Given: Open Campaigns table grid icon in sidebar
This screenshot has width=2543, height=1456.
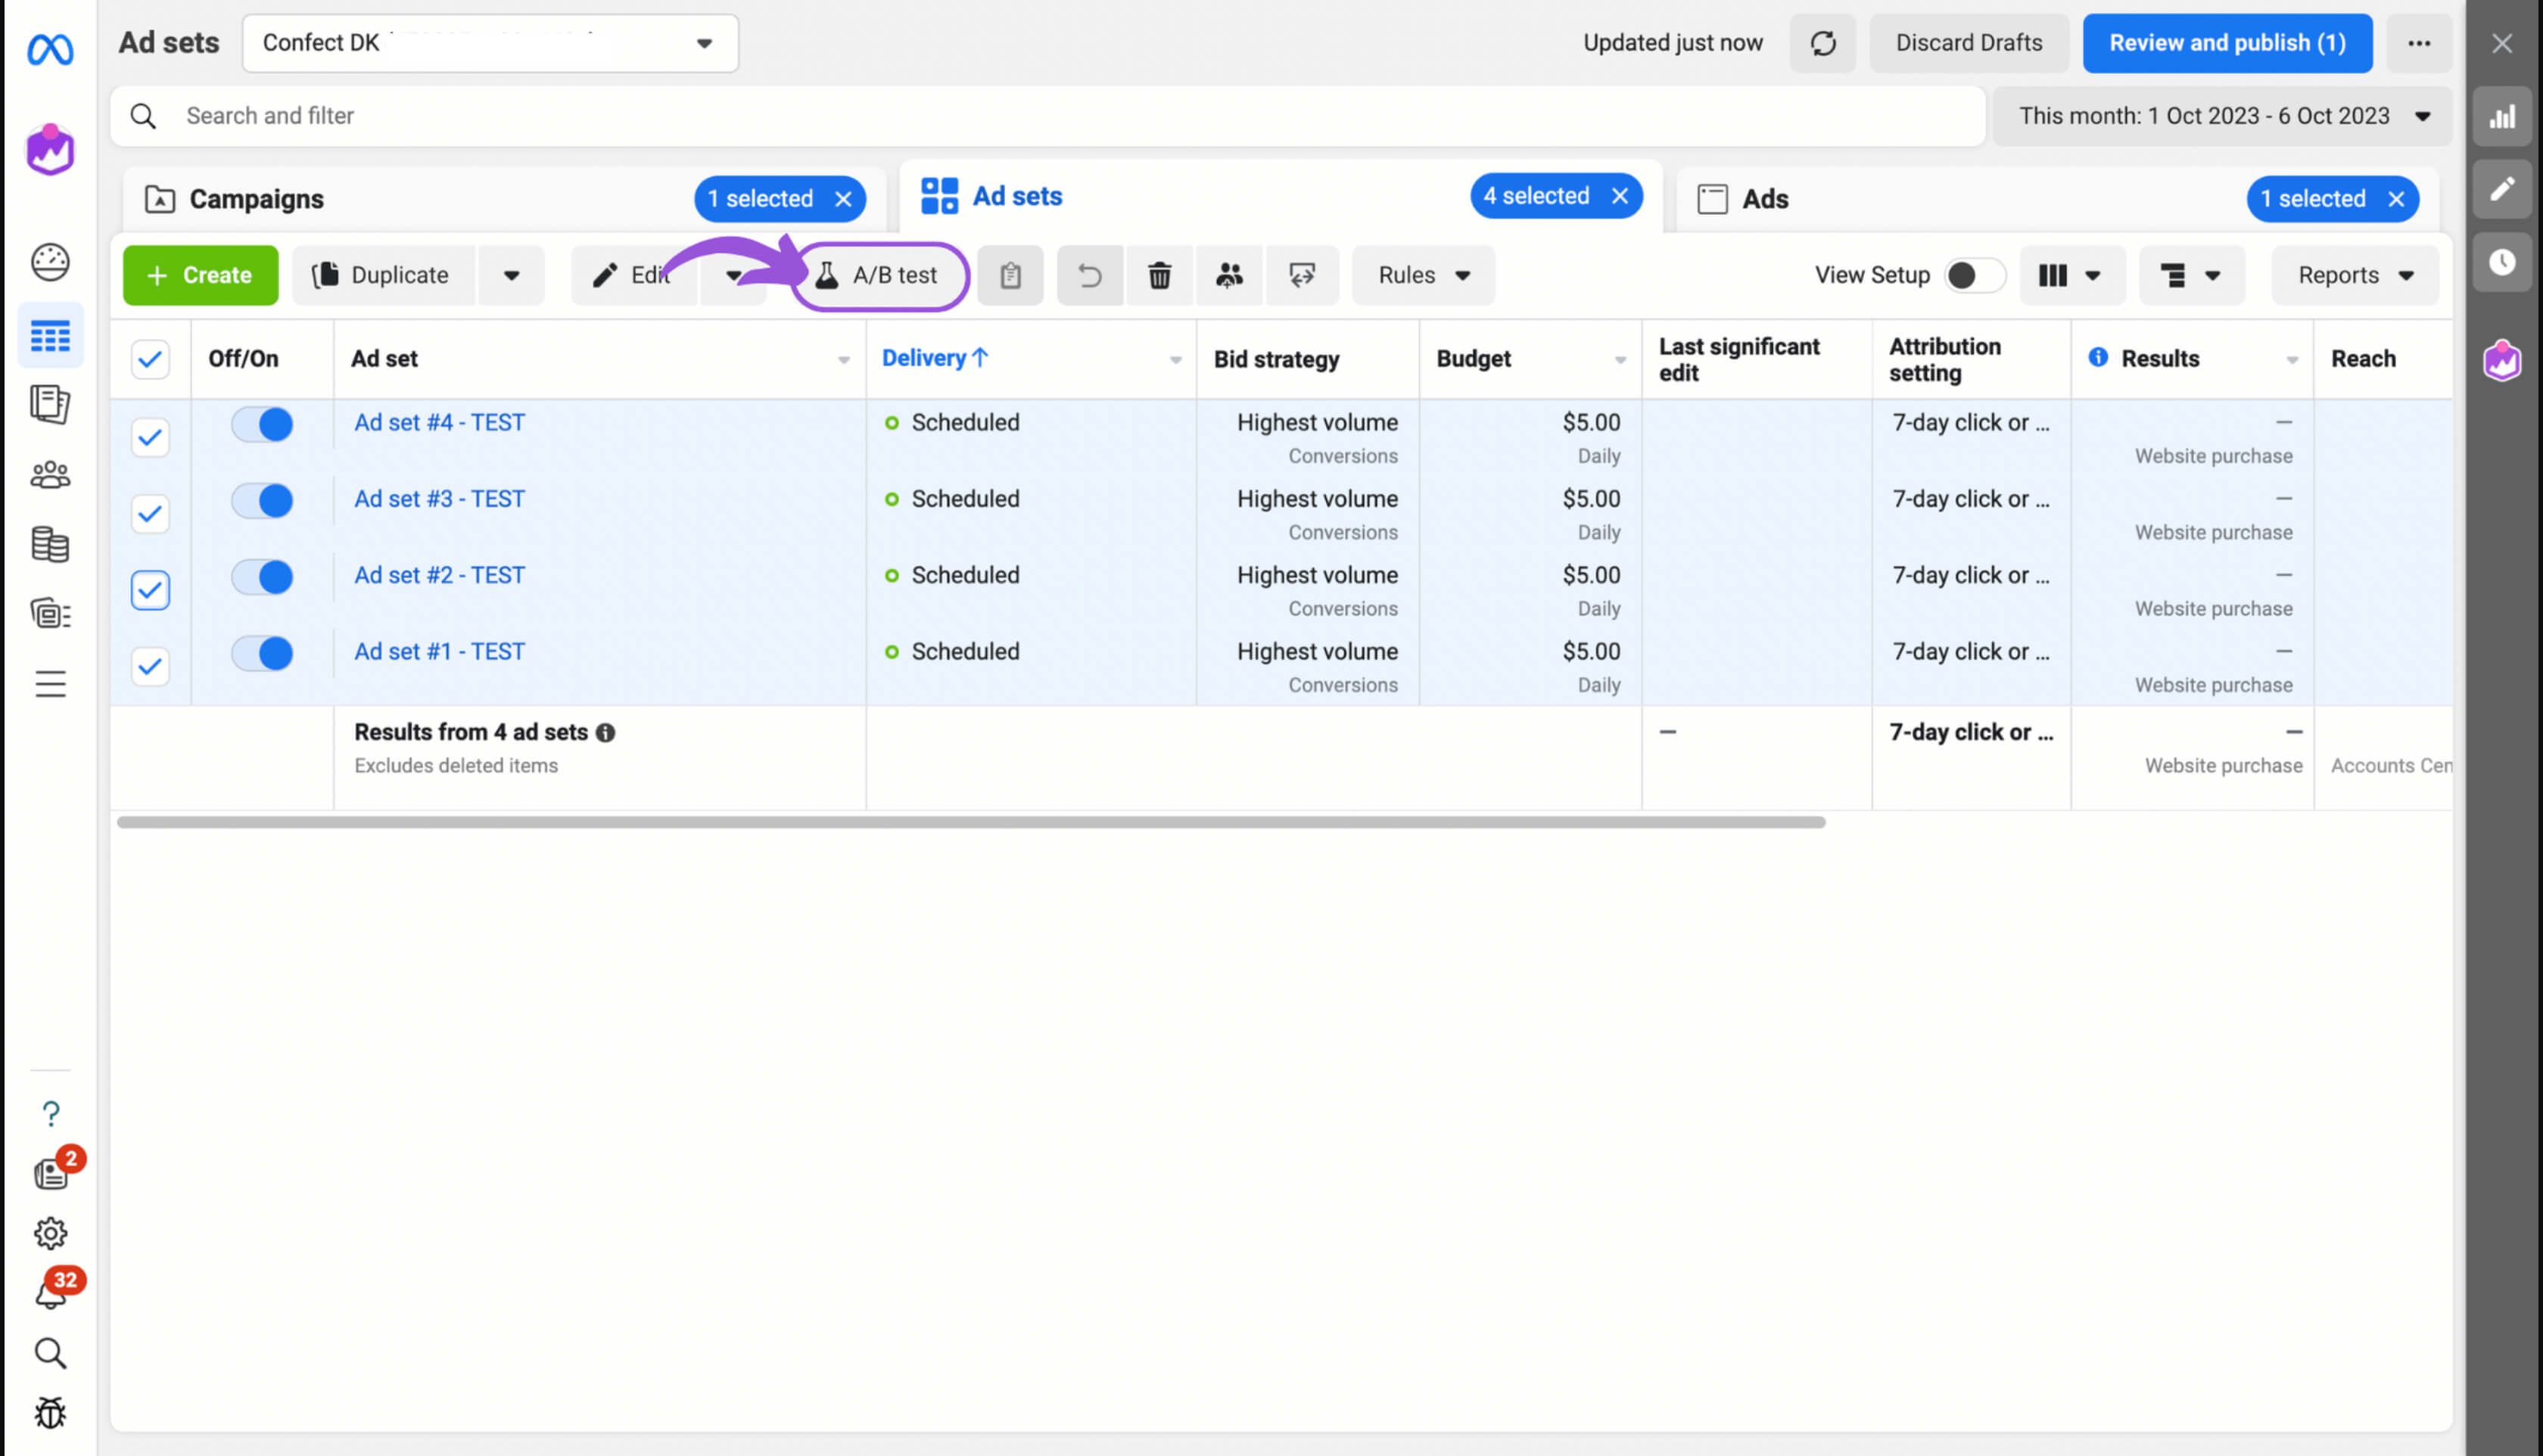Looking at the screenshot, I should tap(50, 336).
